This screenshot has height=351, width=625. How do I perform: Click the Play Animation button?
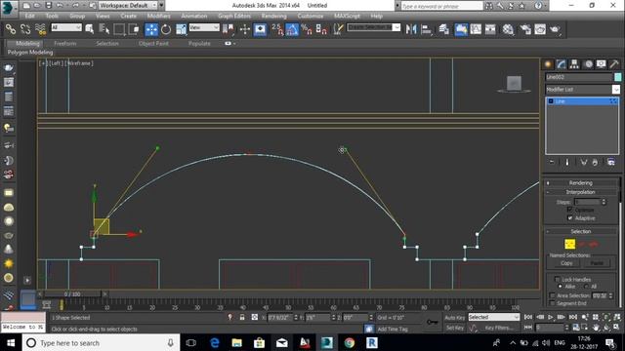click(551, 317)
